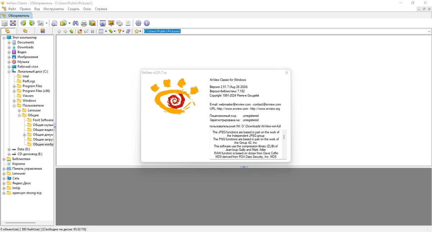Go forward with the right arrow icon
Image resolution: width=432 pixels, height=232 pixels.
[65, 31]
